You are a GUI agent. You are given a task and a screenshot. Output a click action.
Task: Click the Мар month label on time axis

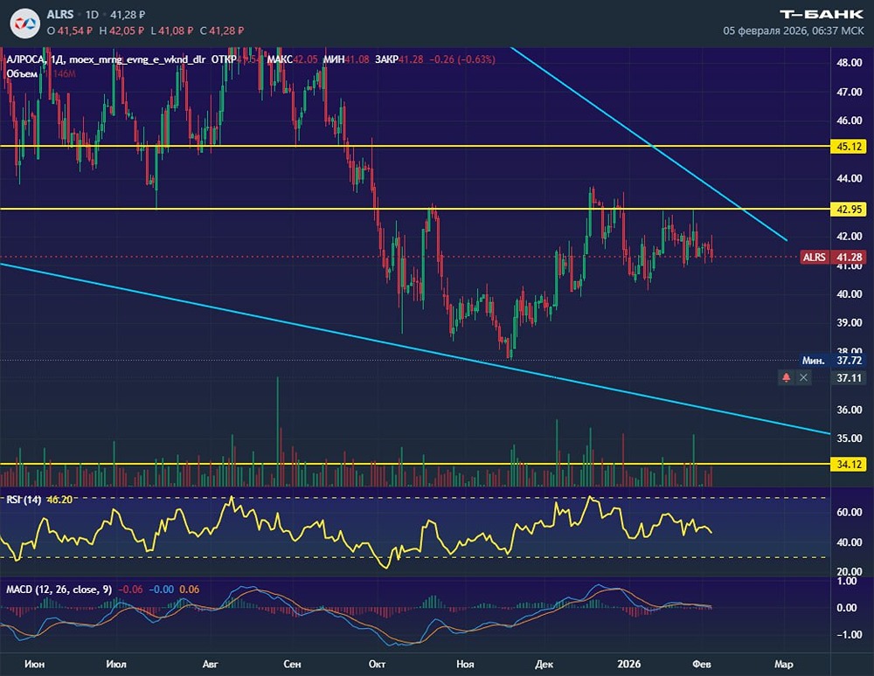coord(784,664)
